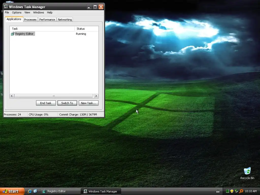The image size is (260, 195).
Task: Switch to the Processes tab
Action: point(30,20)
